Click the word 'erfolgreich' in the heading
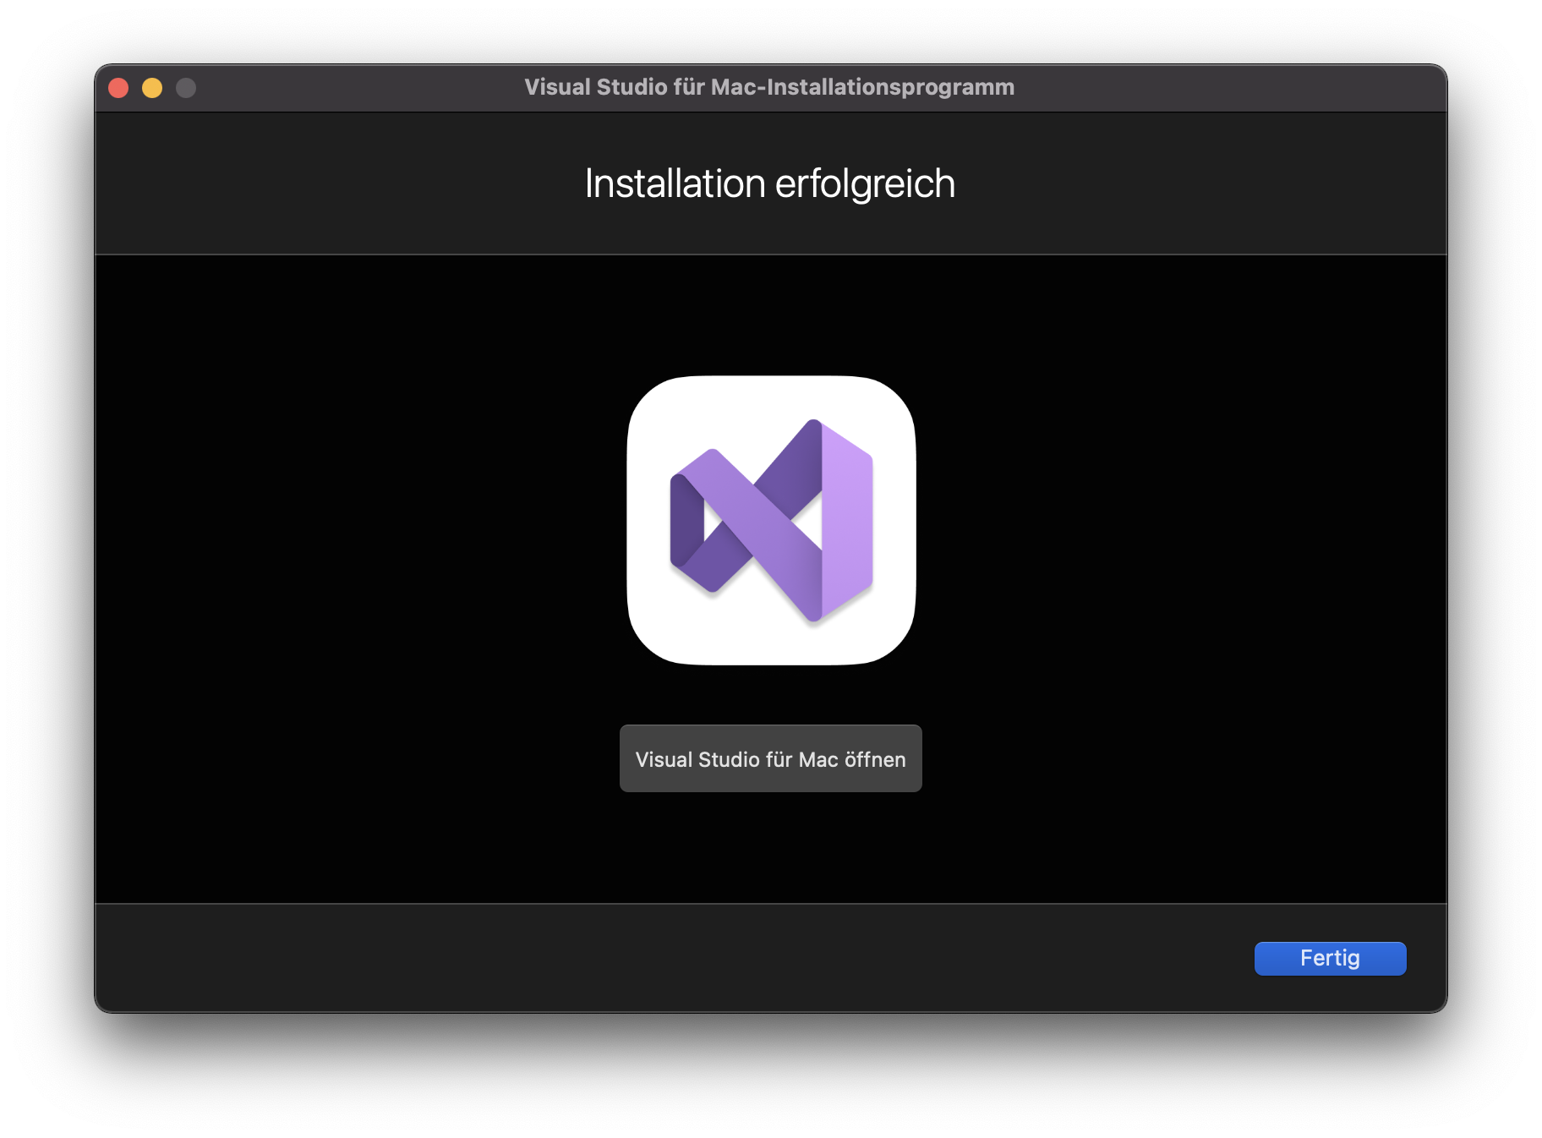Screen dimensions: 1542x1138 pyautogui.click(x=865, y=183)
